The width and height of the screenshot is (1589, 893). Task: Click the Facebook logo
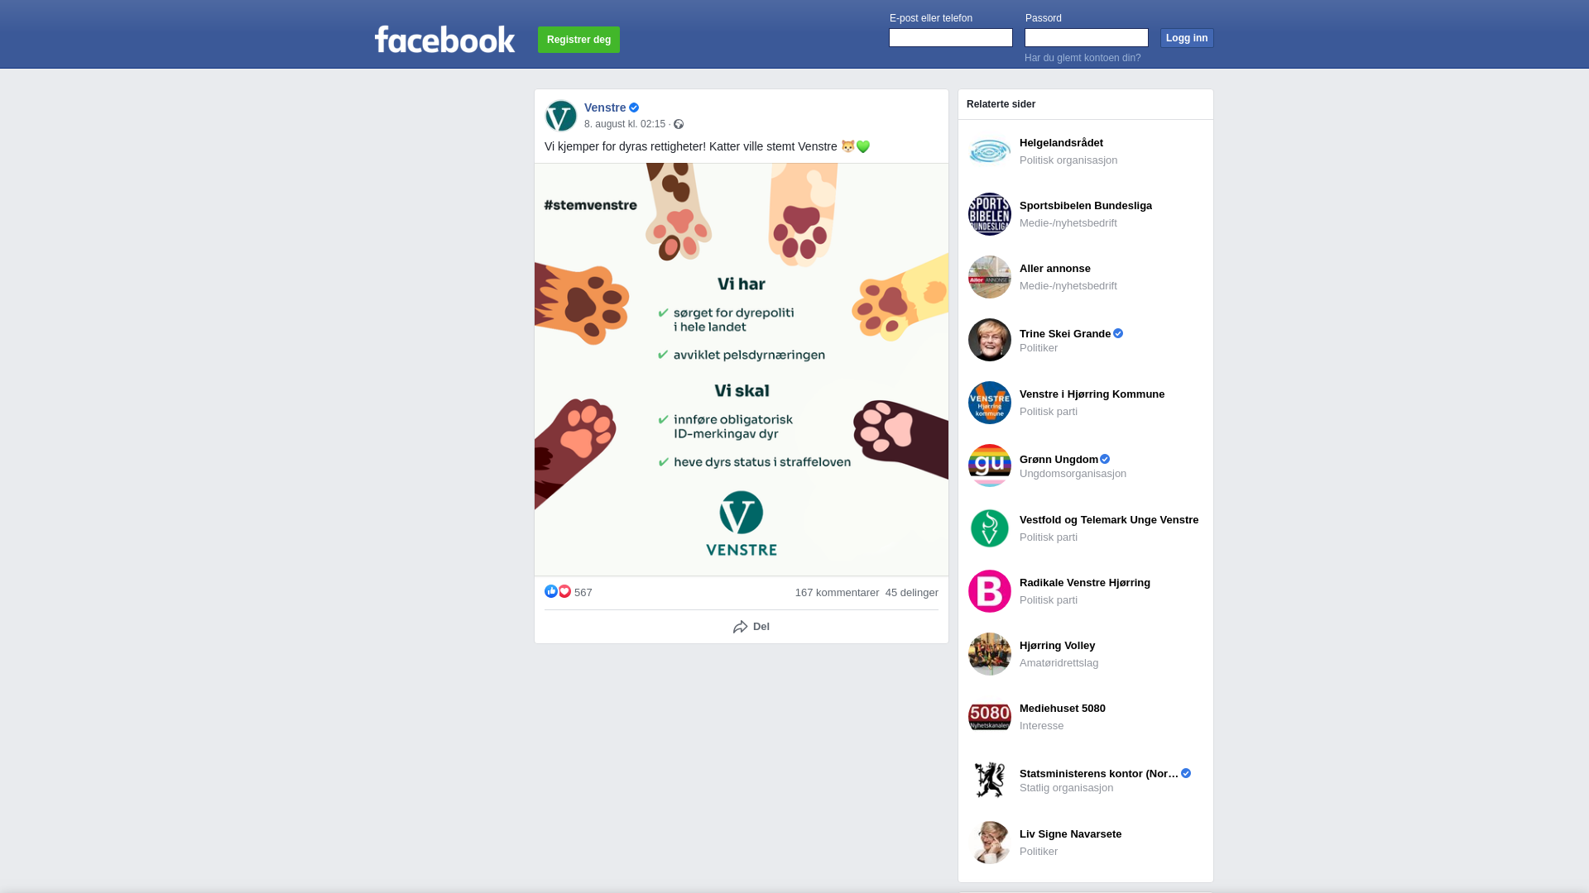(x=444, y=39)
